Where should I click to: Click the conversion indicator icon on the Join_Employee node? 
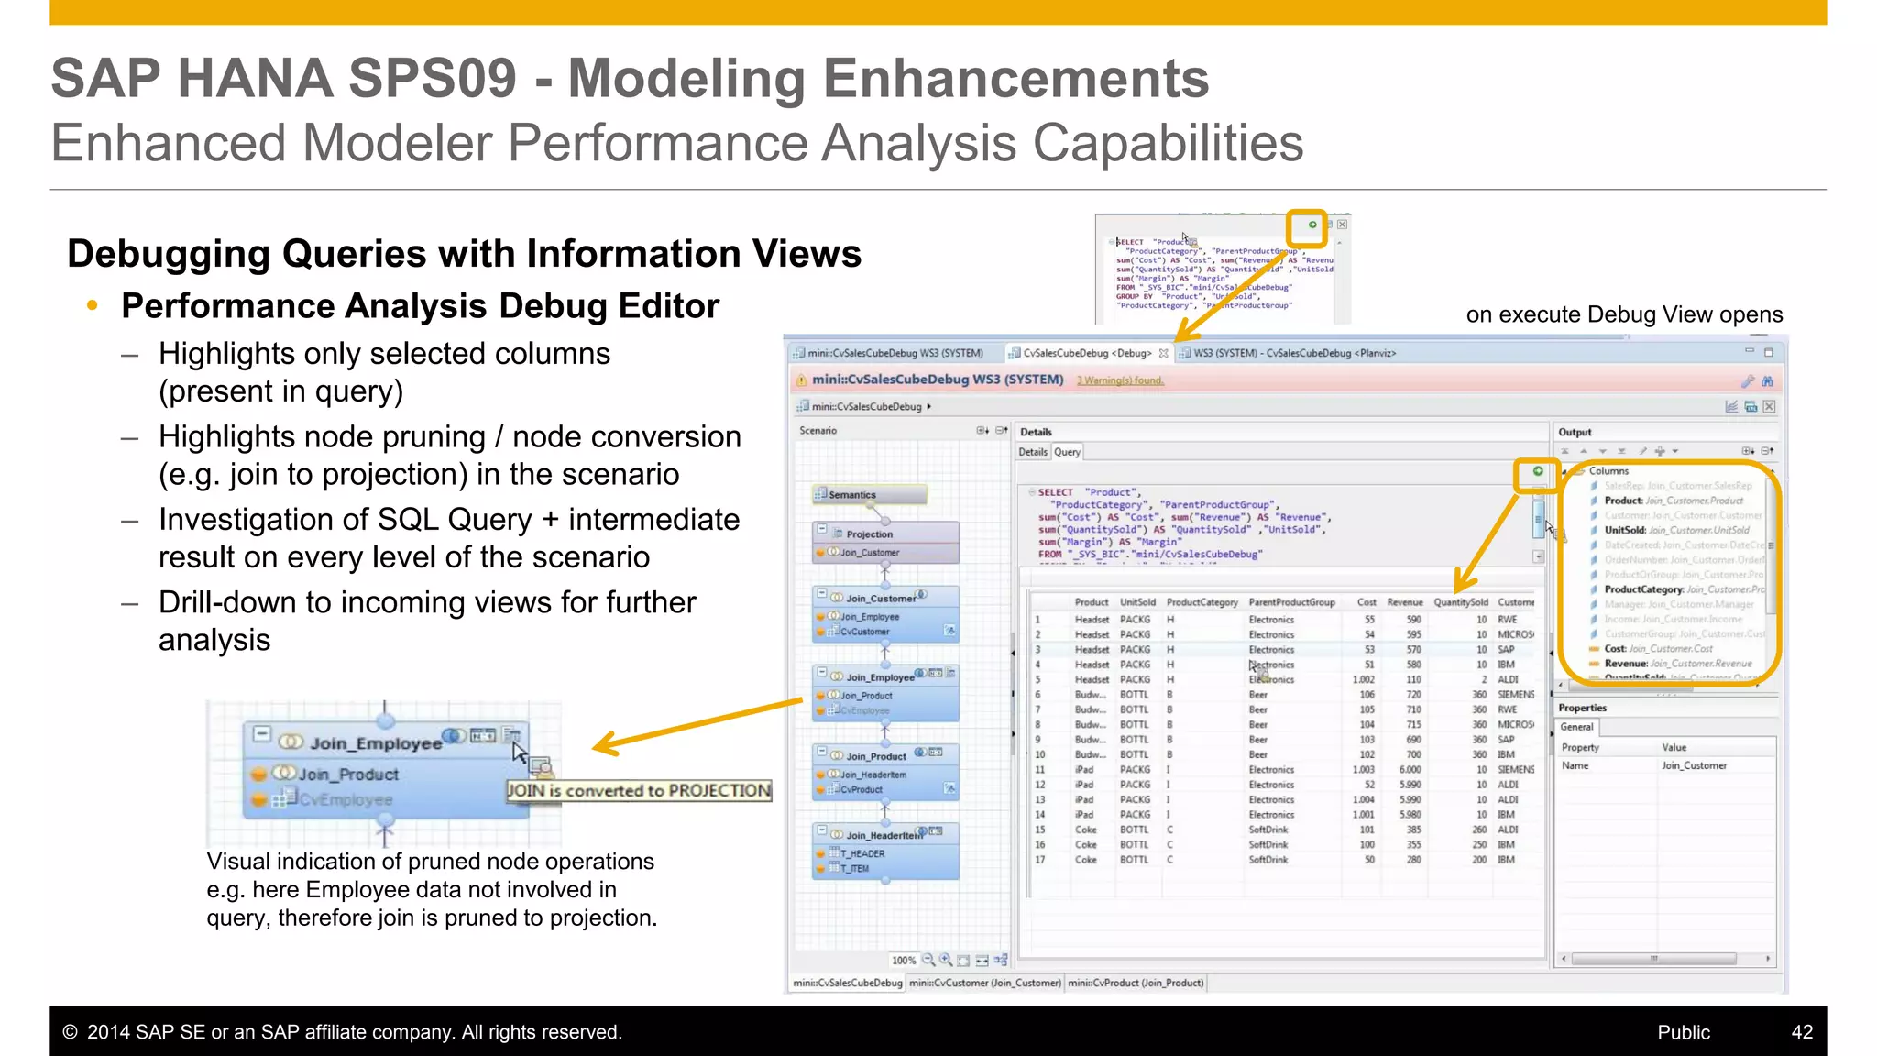coord(950,673)
